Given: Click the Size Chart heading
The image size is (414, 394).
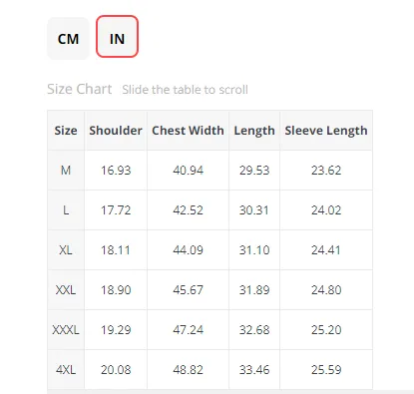Looking at the screenshot, I should (80, 89).
